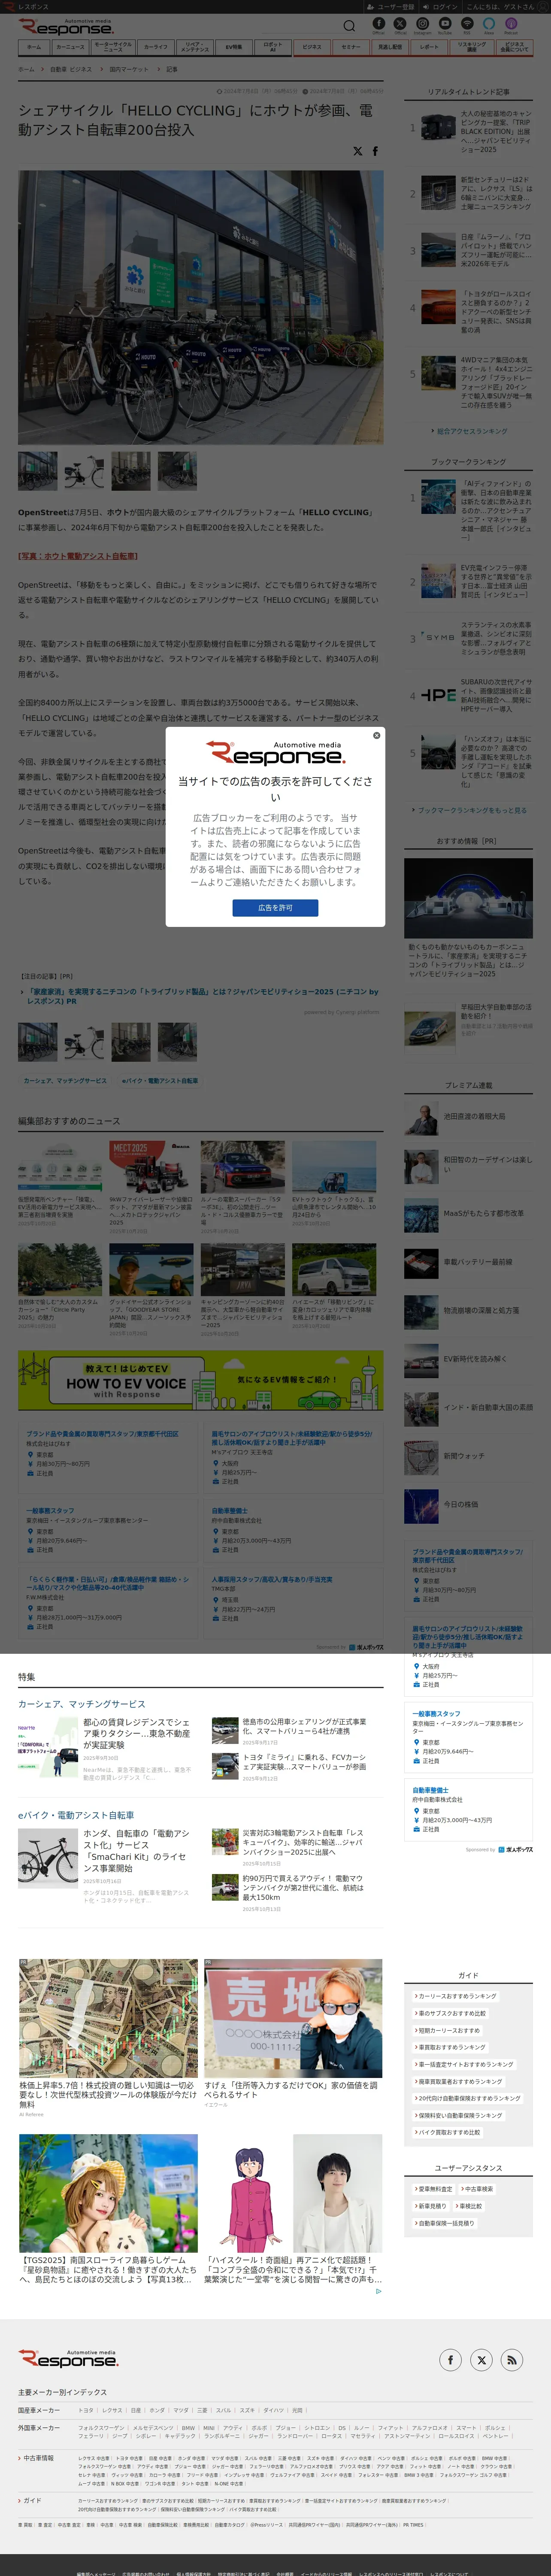Click the main bicycle station photo
Image resolution: width=551 pixels, height=2576 pixels.
click(200, 307)
